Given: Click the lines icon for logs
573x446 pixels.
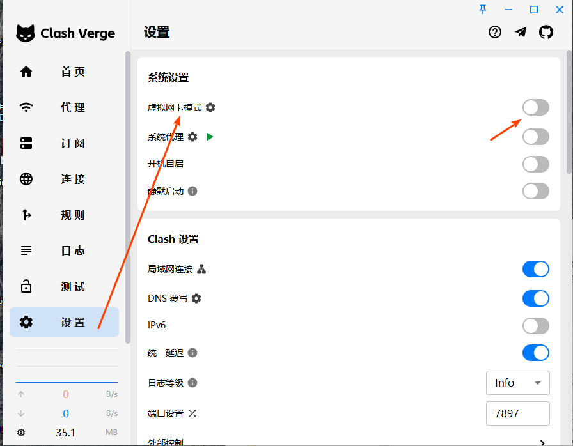Looking at the screenshot, I should pyautogui.click(x=26, y=250).
